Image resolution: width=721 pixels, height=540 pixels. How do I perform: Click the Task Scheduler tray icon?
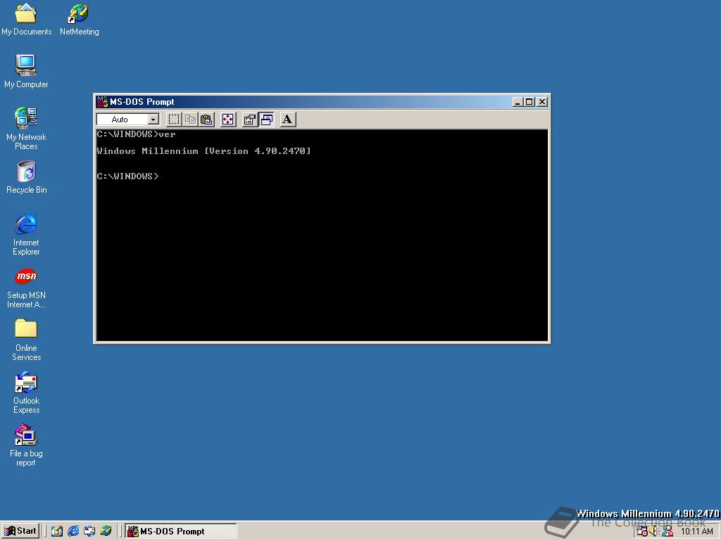click(642, 532)
